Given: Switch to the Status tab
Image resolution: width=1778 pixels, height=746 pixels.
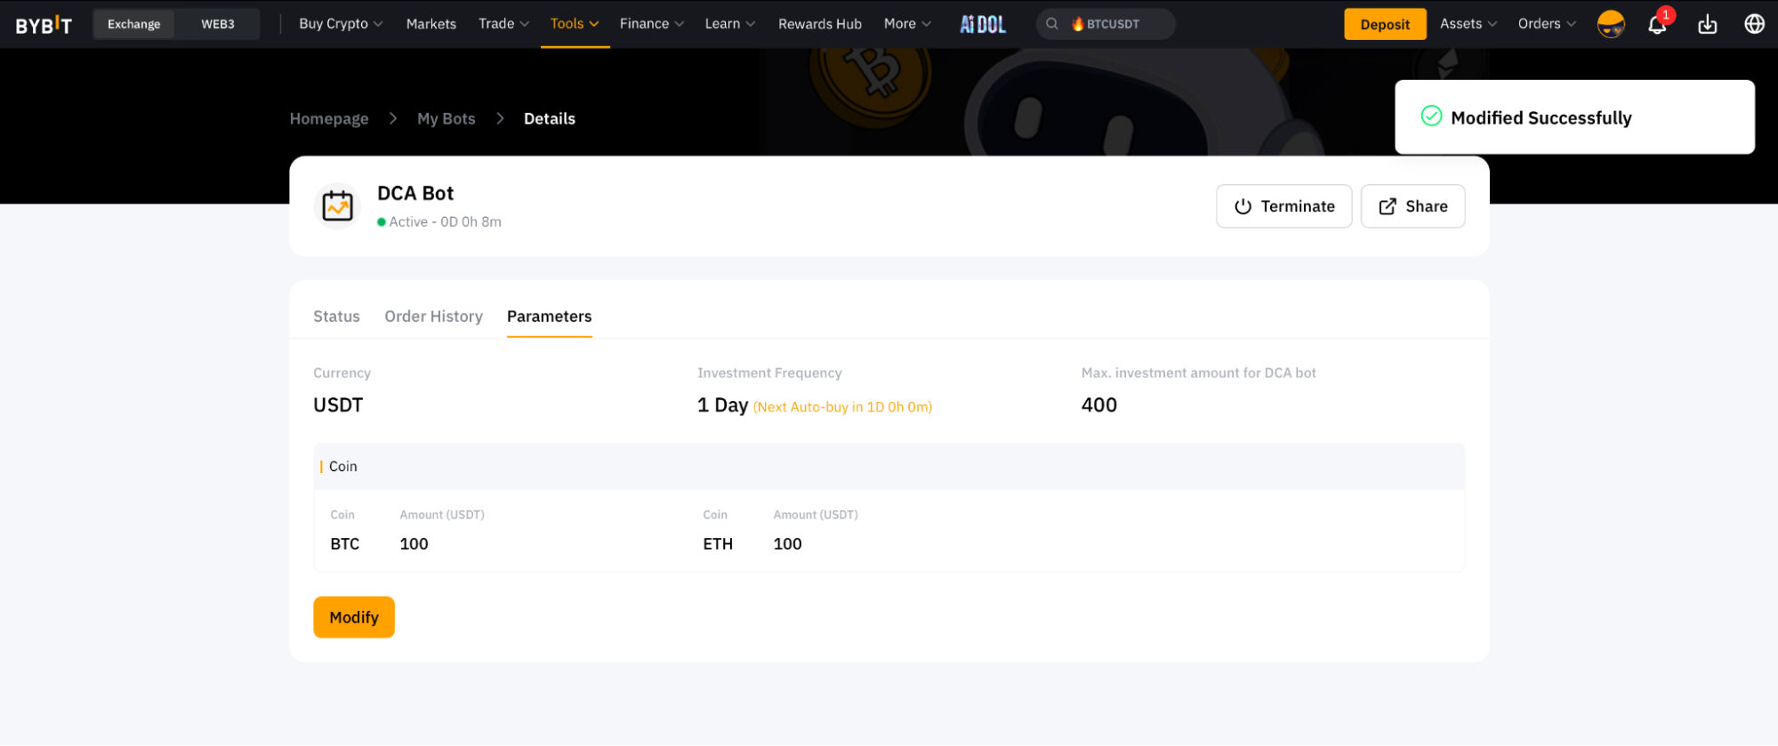Looking at the screenshot, I should pos(336,317).
